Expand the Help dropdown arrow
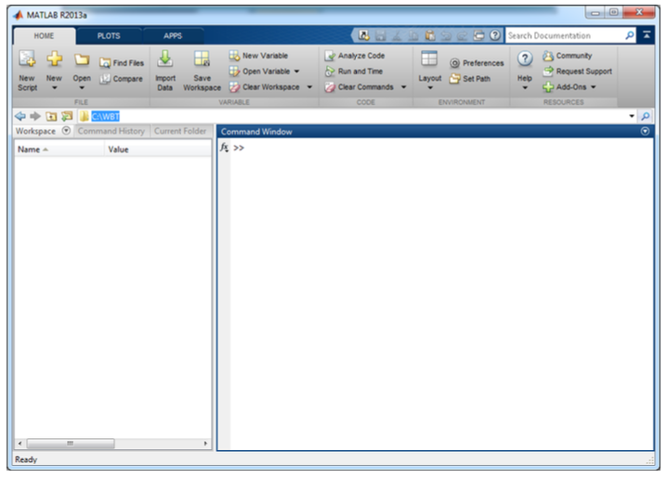Image resolution: width=667 pixels, height=478 pixels. pyautogui.click(x=525, y=88)
